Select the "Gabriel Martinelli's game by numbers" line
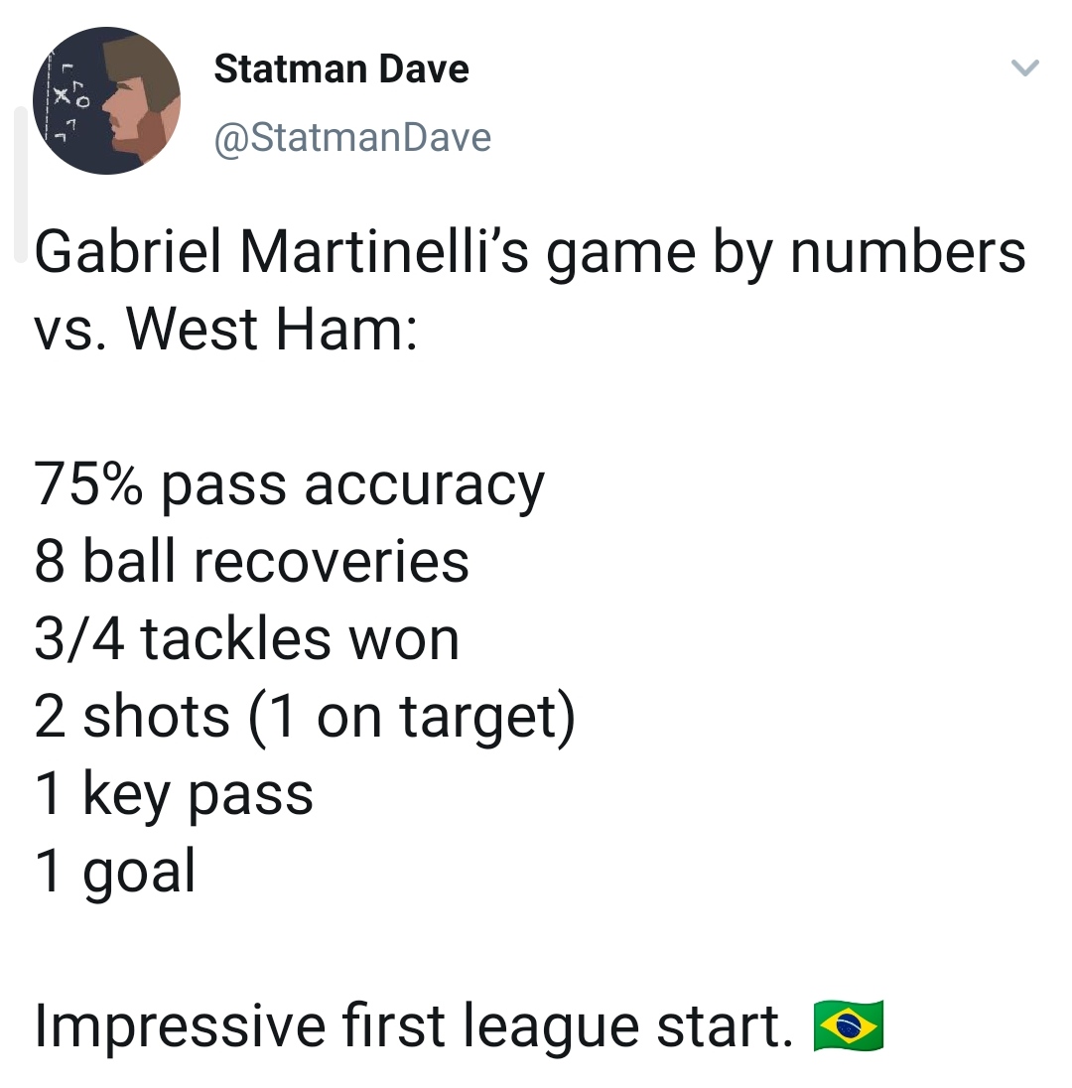The height and width of the screenshot is (1088, 1072). 530,253
